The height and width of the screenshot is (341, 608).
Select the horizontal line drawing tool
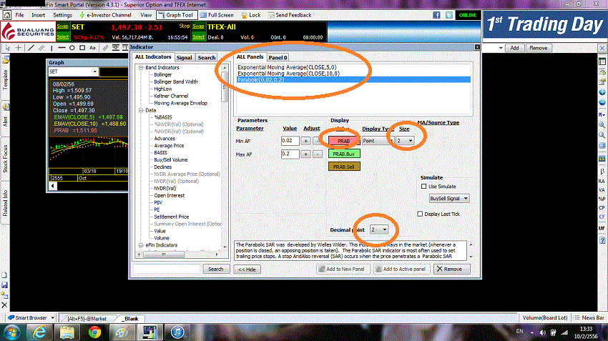62,48
